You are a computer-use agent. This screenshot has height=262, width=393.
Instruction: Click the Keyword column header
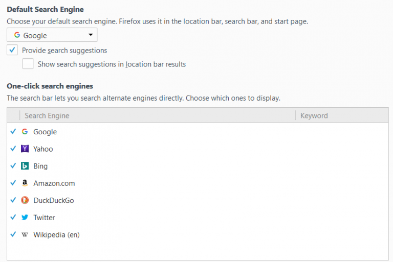pos(314,116)
